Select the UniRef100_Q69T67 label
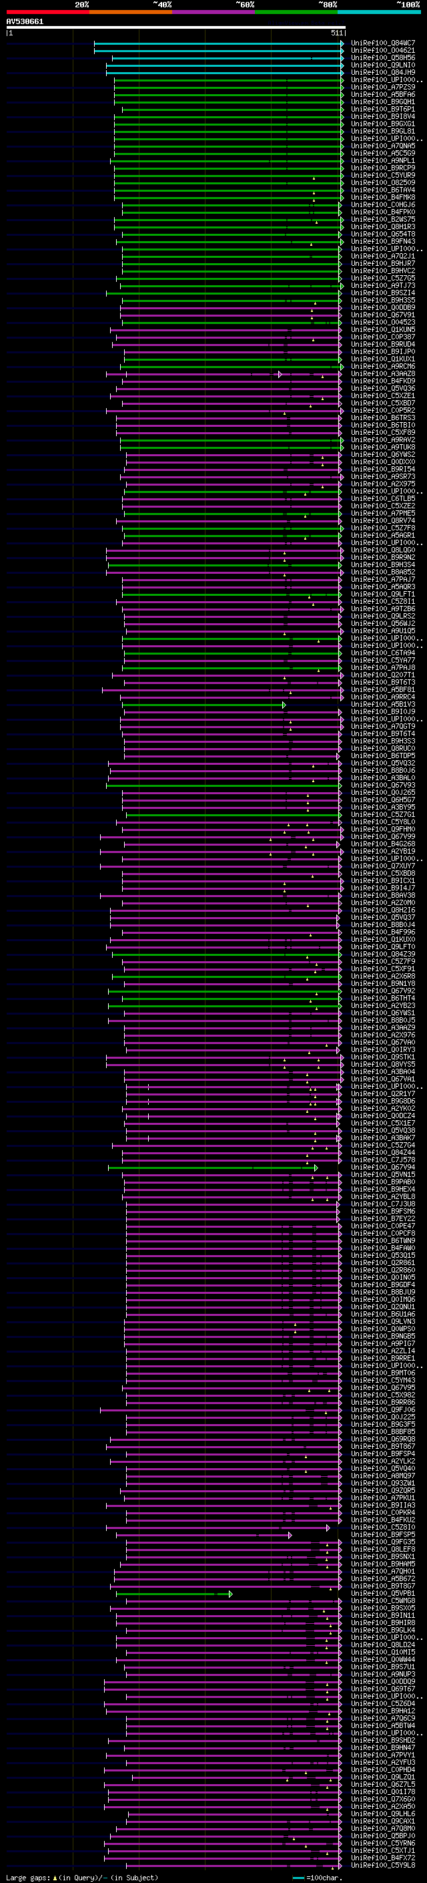 pyautogui.click(x=383, y=1689)
